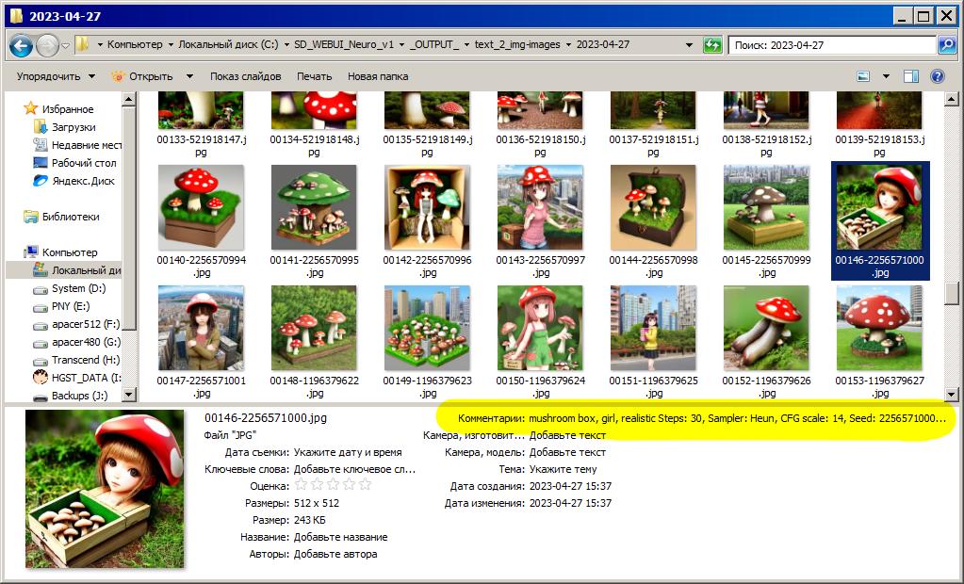Click the Back navigation arrow button
The image size is (964, 584).
(21, 45)
